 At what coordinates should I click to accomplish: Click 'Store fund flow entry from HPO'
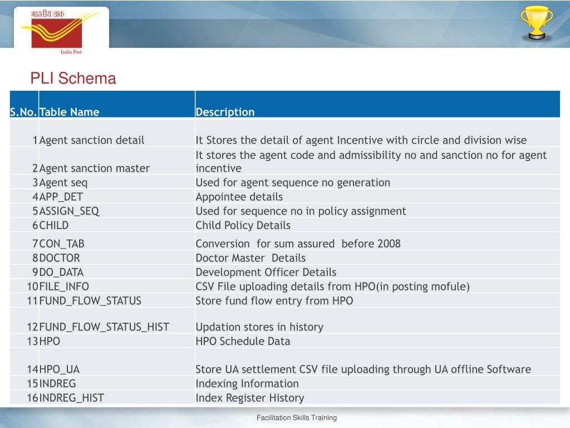(274, 300)
